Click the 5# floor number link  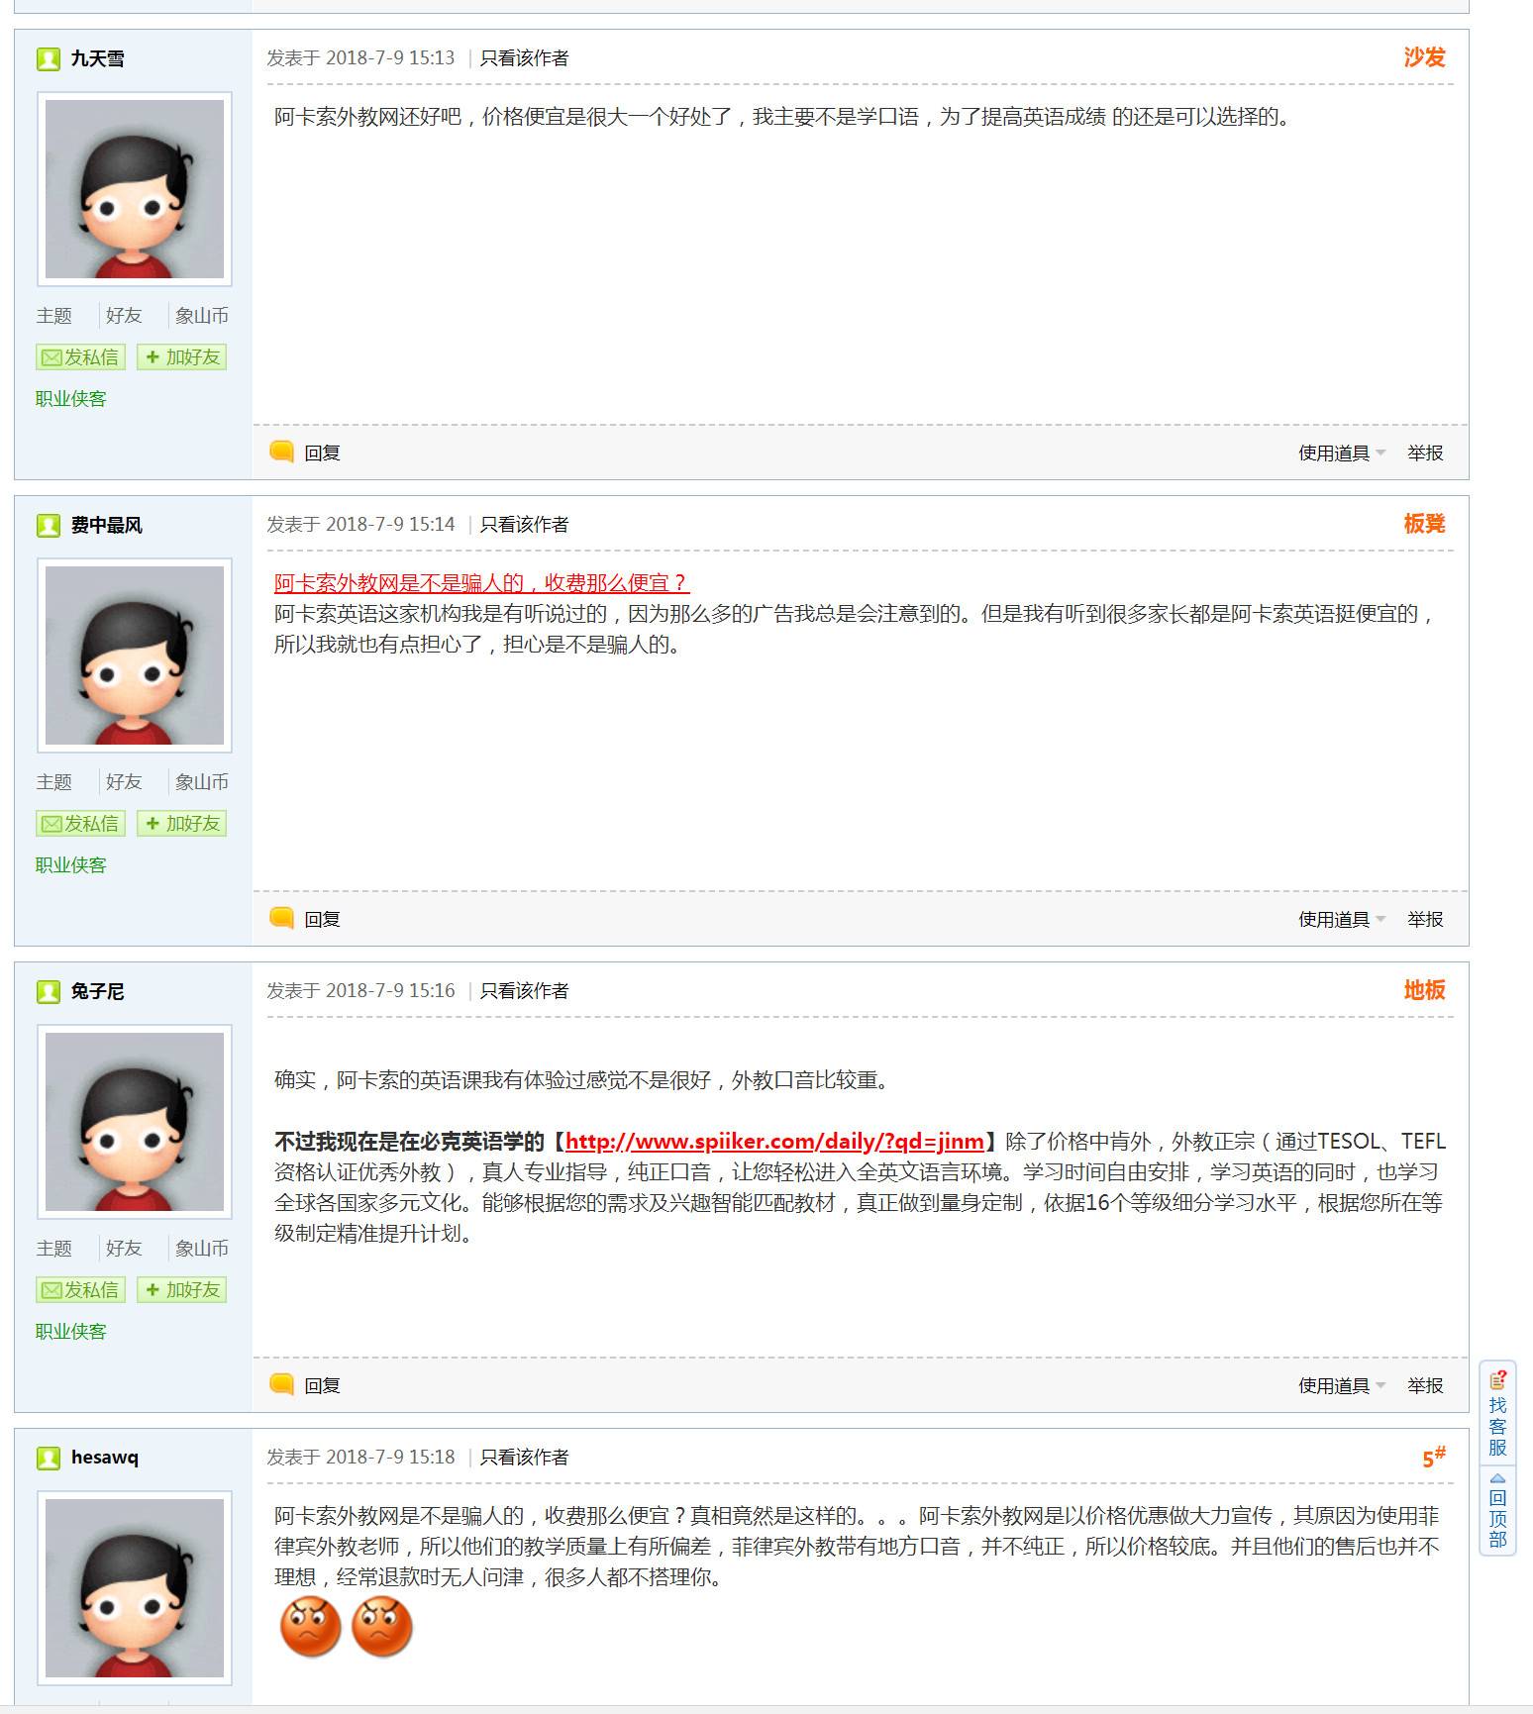(1434, 1457)
